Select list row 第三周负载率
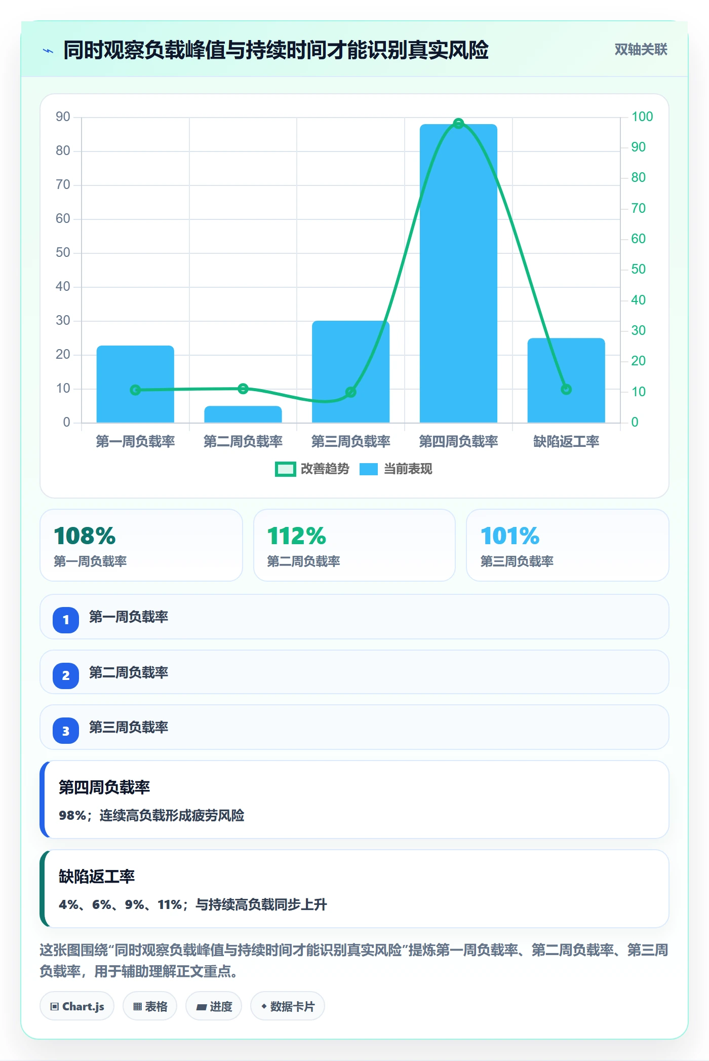The width and height of the screenshot is (709, 1061). 354,727
